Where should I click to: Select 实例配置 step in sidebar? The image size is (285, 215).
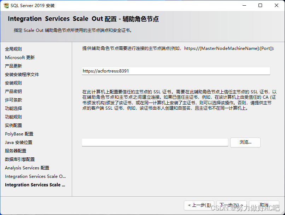point(13,126)
